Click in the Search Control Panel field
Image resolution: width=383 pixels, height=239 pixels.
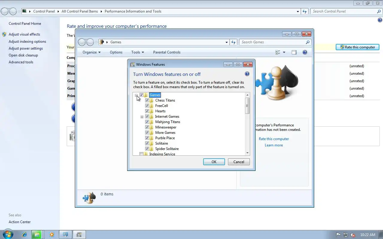[x=343, y=11]
